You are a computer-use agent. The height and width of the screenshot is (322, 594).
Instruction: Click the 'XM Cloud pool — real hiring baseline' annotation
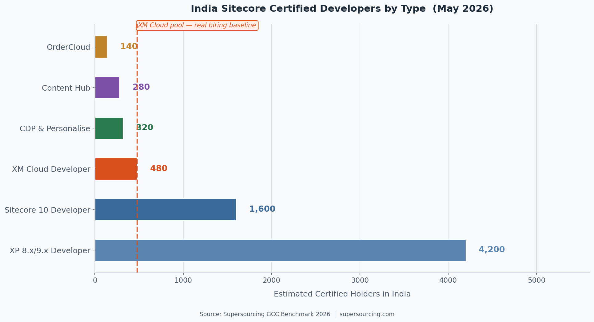click(x=197, y=26)
